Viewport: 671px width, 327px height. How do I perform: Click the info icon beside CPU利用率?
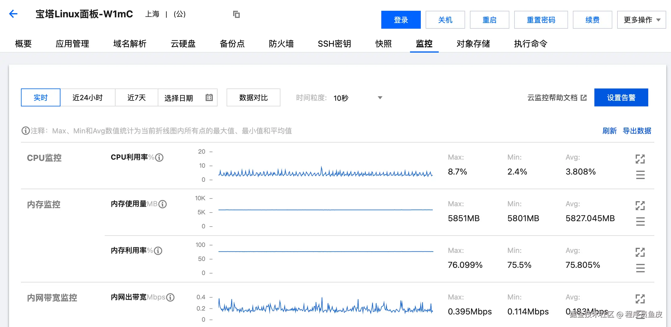pyautogui.click(x=160, y=158)
